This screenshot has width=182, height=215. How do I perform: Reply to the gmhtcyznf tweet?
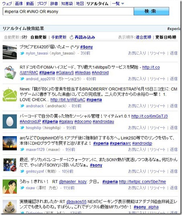click(x=174, y=171)
